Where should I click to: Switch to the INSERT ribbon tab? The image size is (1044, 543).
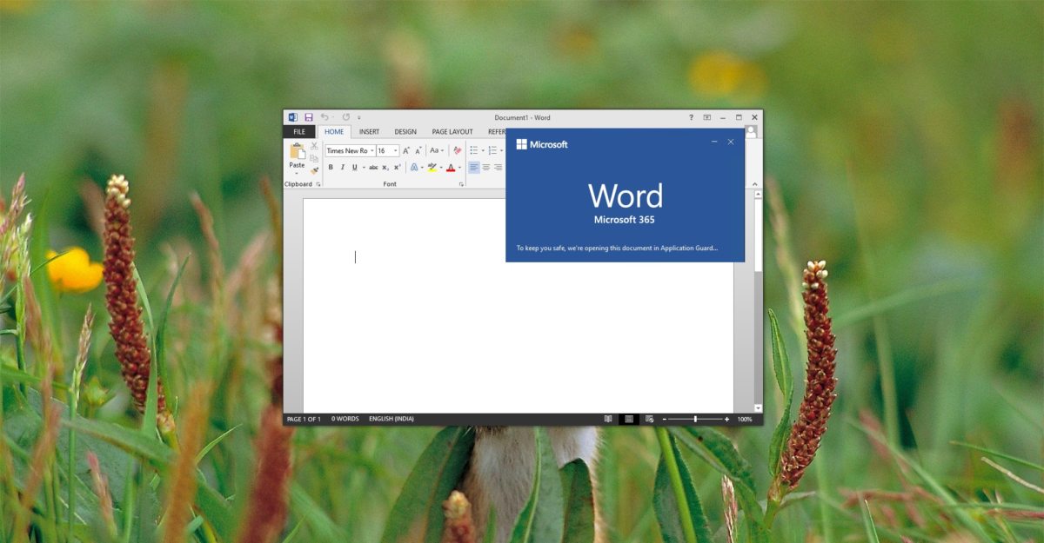click(369, 132)
